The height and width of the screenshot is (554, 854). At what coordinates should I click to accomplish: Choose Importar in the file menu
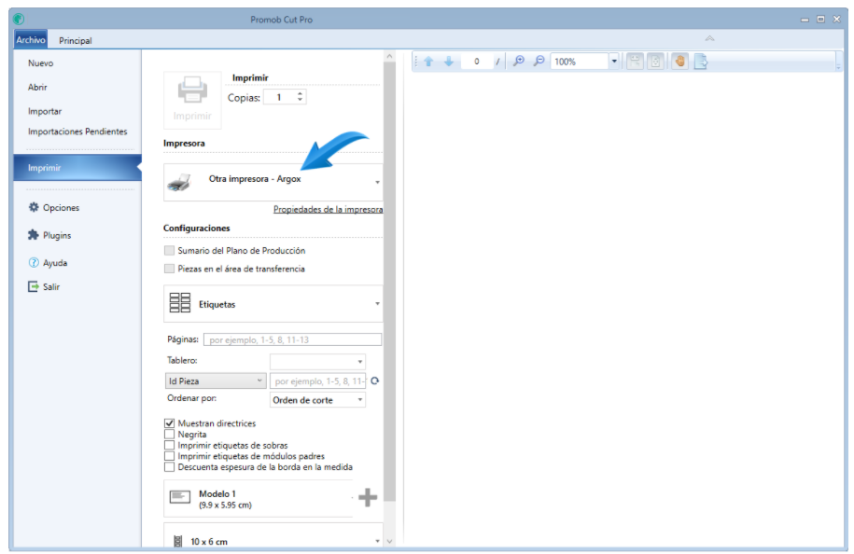click(x=45, y=111)
